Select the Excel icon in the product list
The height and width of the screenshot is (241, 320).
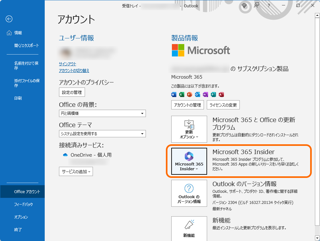tap(181, 94)
